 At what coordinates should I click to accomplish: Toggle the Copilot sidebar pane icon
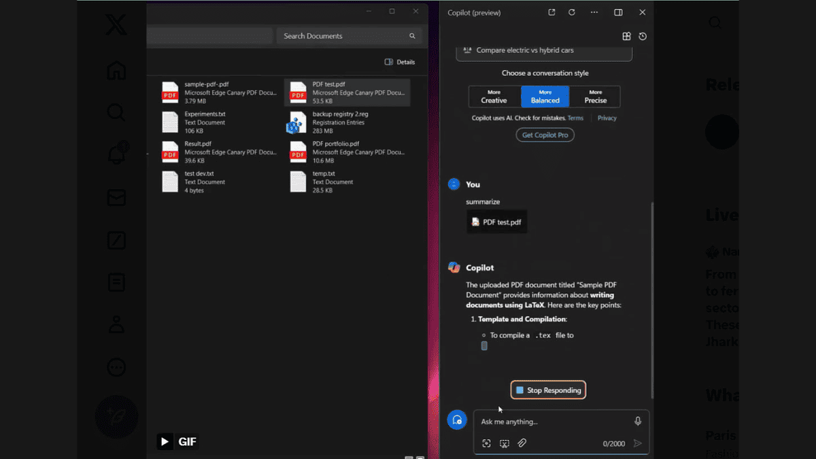click(x=618, y=12)
